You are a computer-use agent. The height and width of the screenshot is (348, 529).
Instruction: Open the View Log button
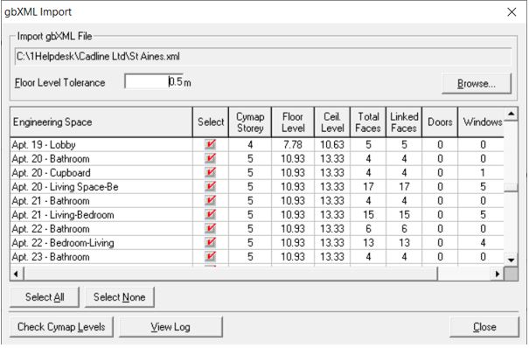[x=171, y=326]
